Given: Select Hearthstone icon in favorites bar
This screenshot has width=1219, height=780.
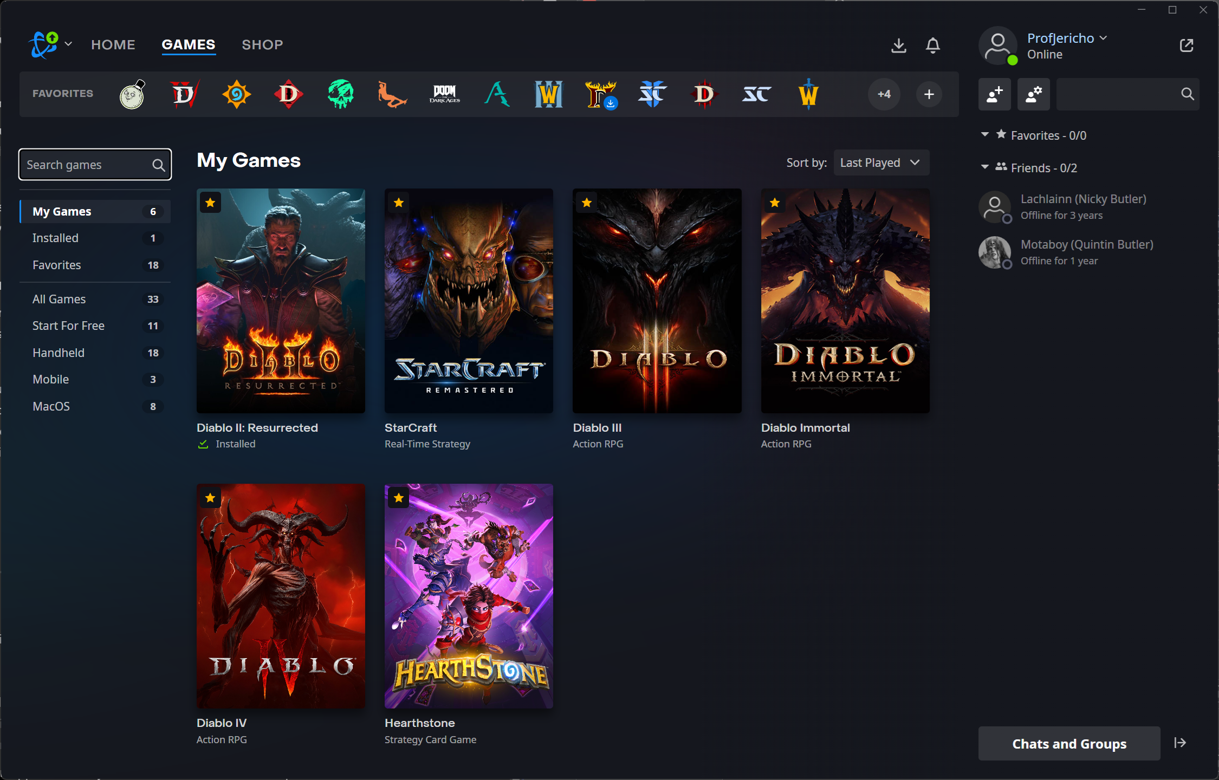Looking at the screenshot, I should [x=236, y=94].
